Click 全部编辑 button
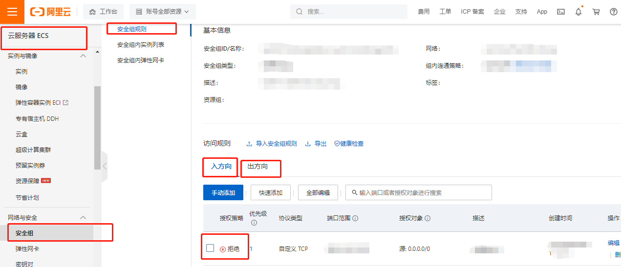The height and width of the screenshot is (267, 621). [x=318, y=192]
